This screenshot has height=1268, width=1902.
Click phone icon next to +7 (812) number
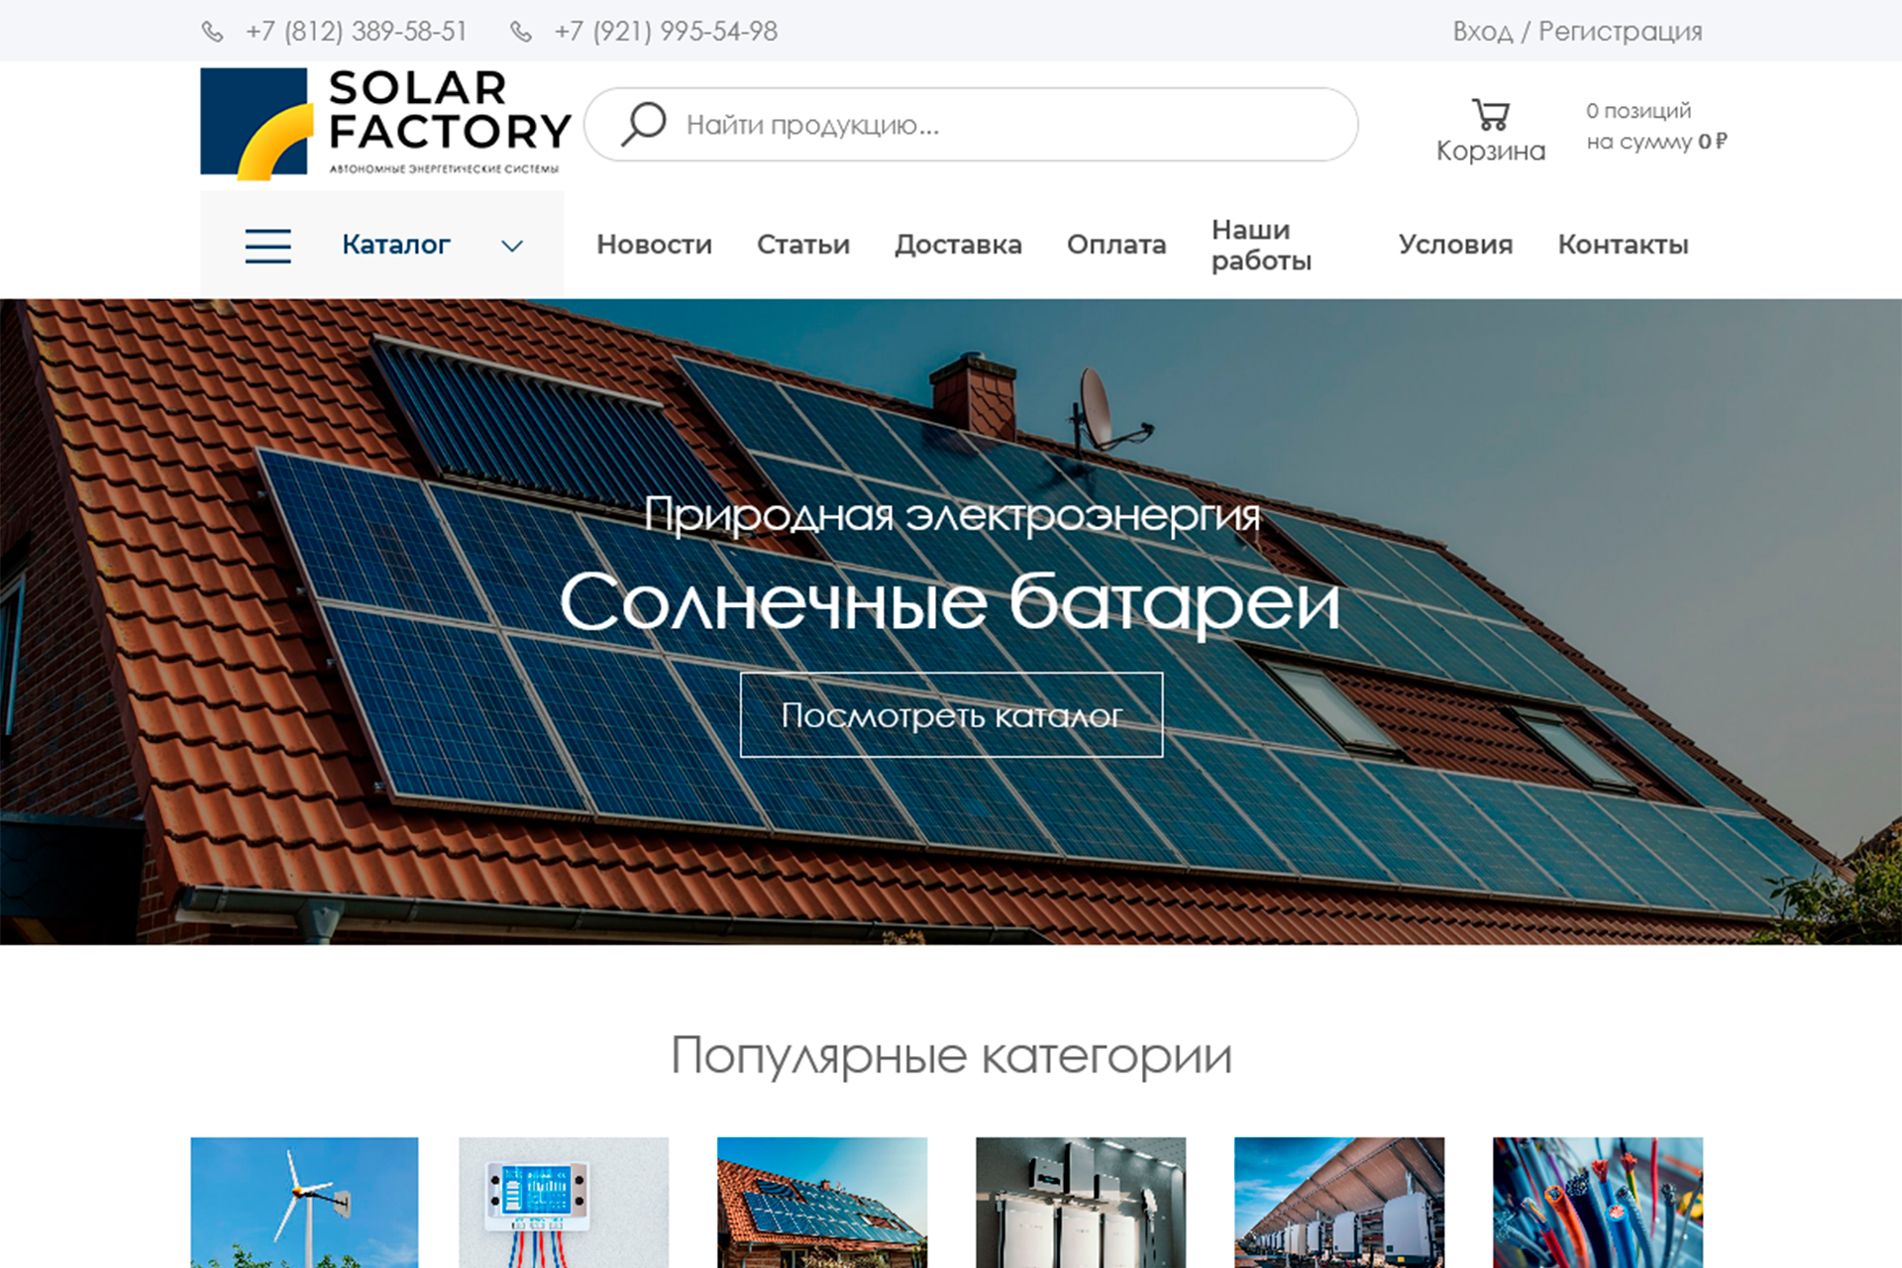(x=212, y=32)
